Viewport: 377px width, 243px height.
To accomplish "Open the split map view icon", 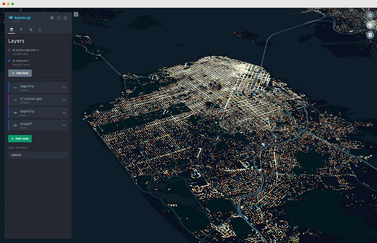I will (370, 15).
